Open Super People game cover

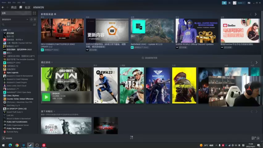click(158, 86)
